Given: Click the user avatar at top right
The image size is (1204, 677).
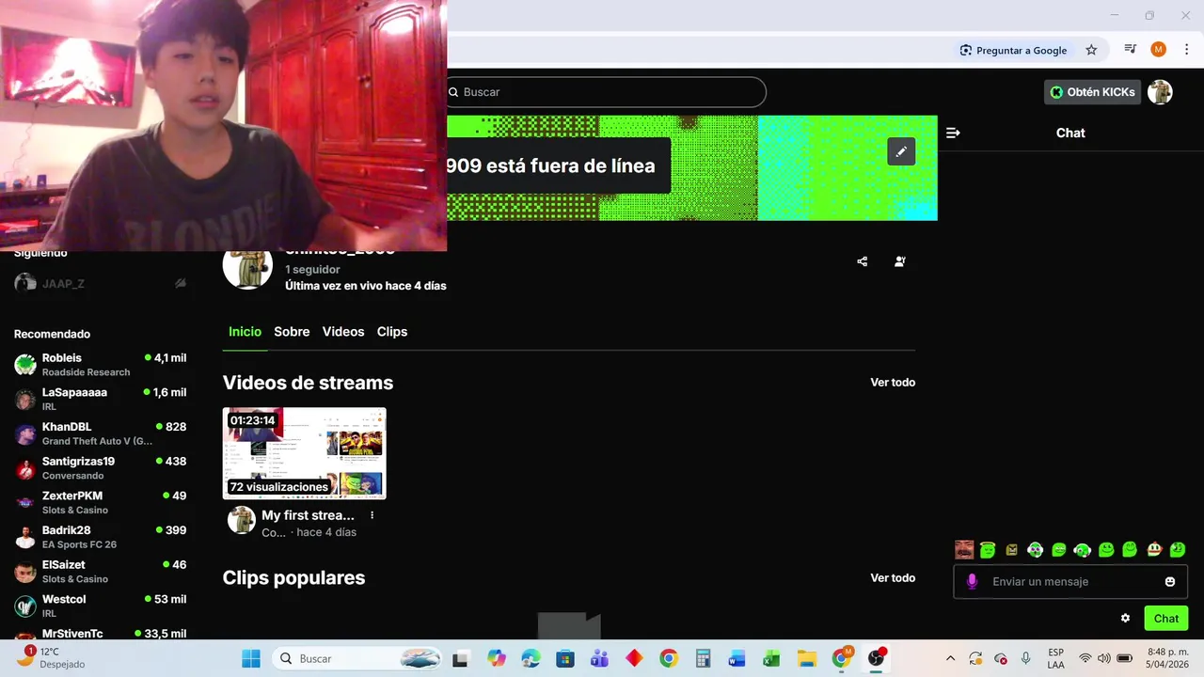Looking at the screenshot, I should coord(1160,92).
